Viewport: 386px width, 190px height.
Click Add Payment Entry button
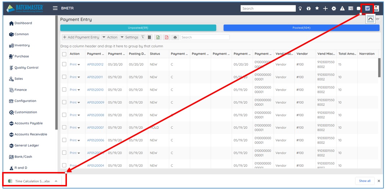81,37
